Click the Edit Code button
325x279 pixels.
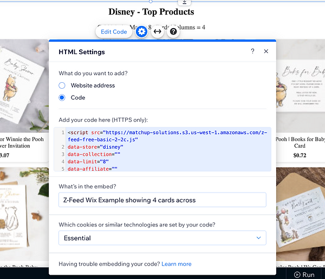[114, 32]
